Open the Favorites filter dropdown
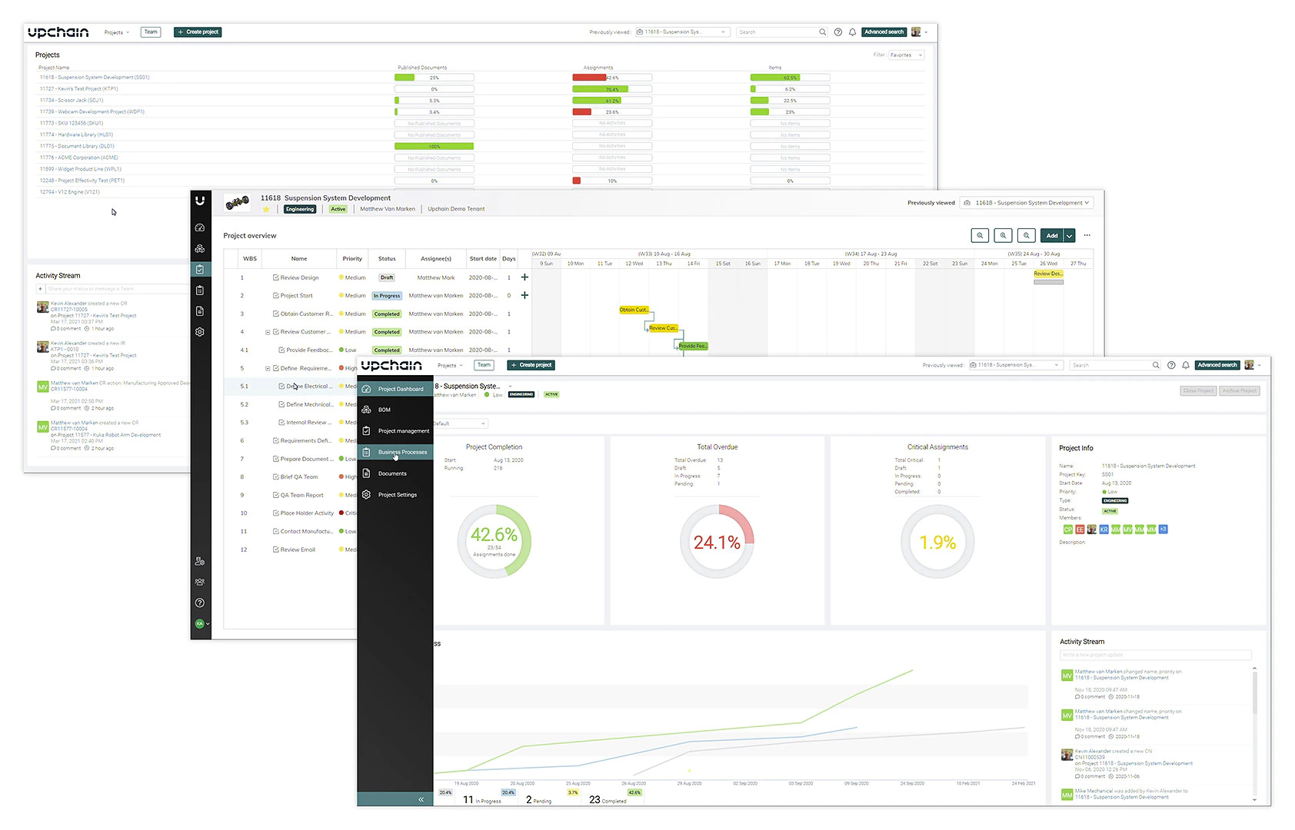The image size is (1295, 830). [906, 55]
